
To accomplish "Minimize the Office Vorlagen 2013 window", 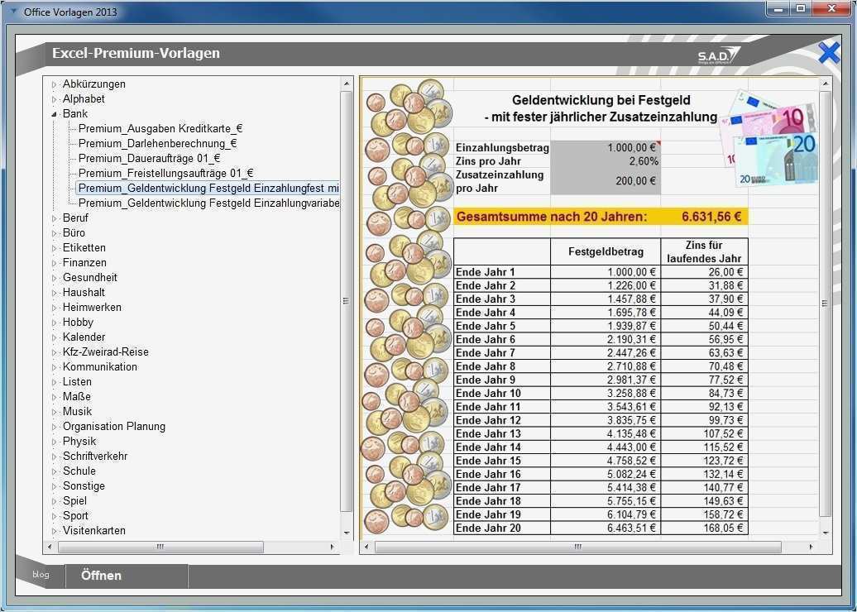I will 779,9.
